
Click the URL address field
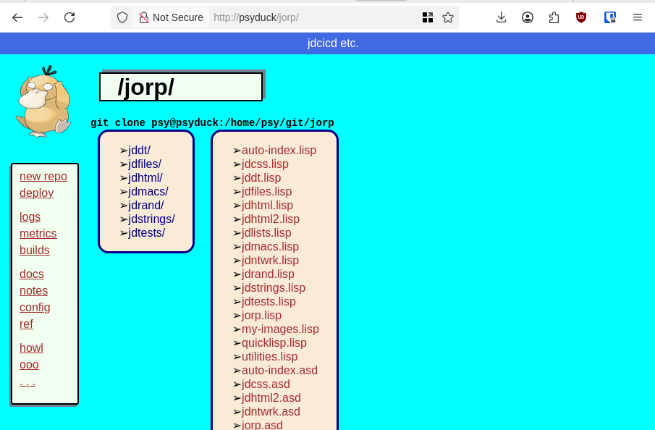(x=311, y=17)
